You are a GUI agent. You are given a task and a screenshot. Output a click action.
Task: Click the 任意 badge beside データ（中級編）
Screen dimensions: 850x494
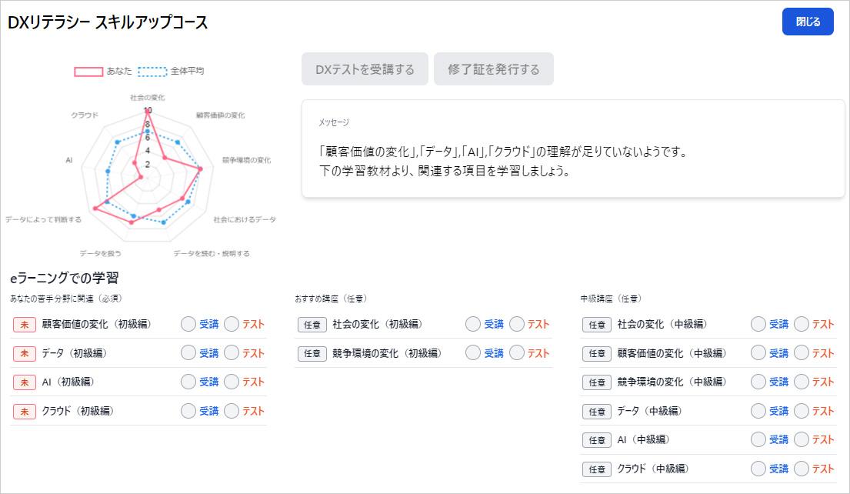597,411
